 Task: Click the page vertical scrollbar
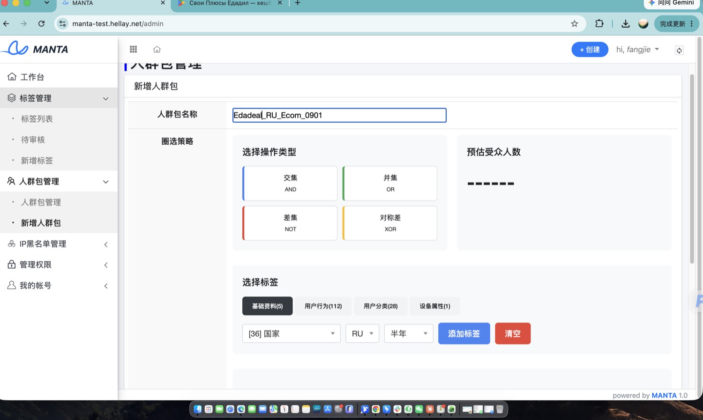point(692,169)
